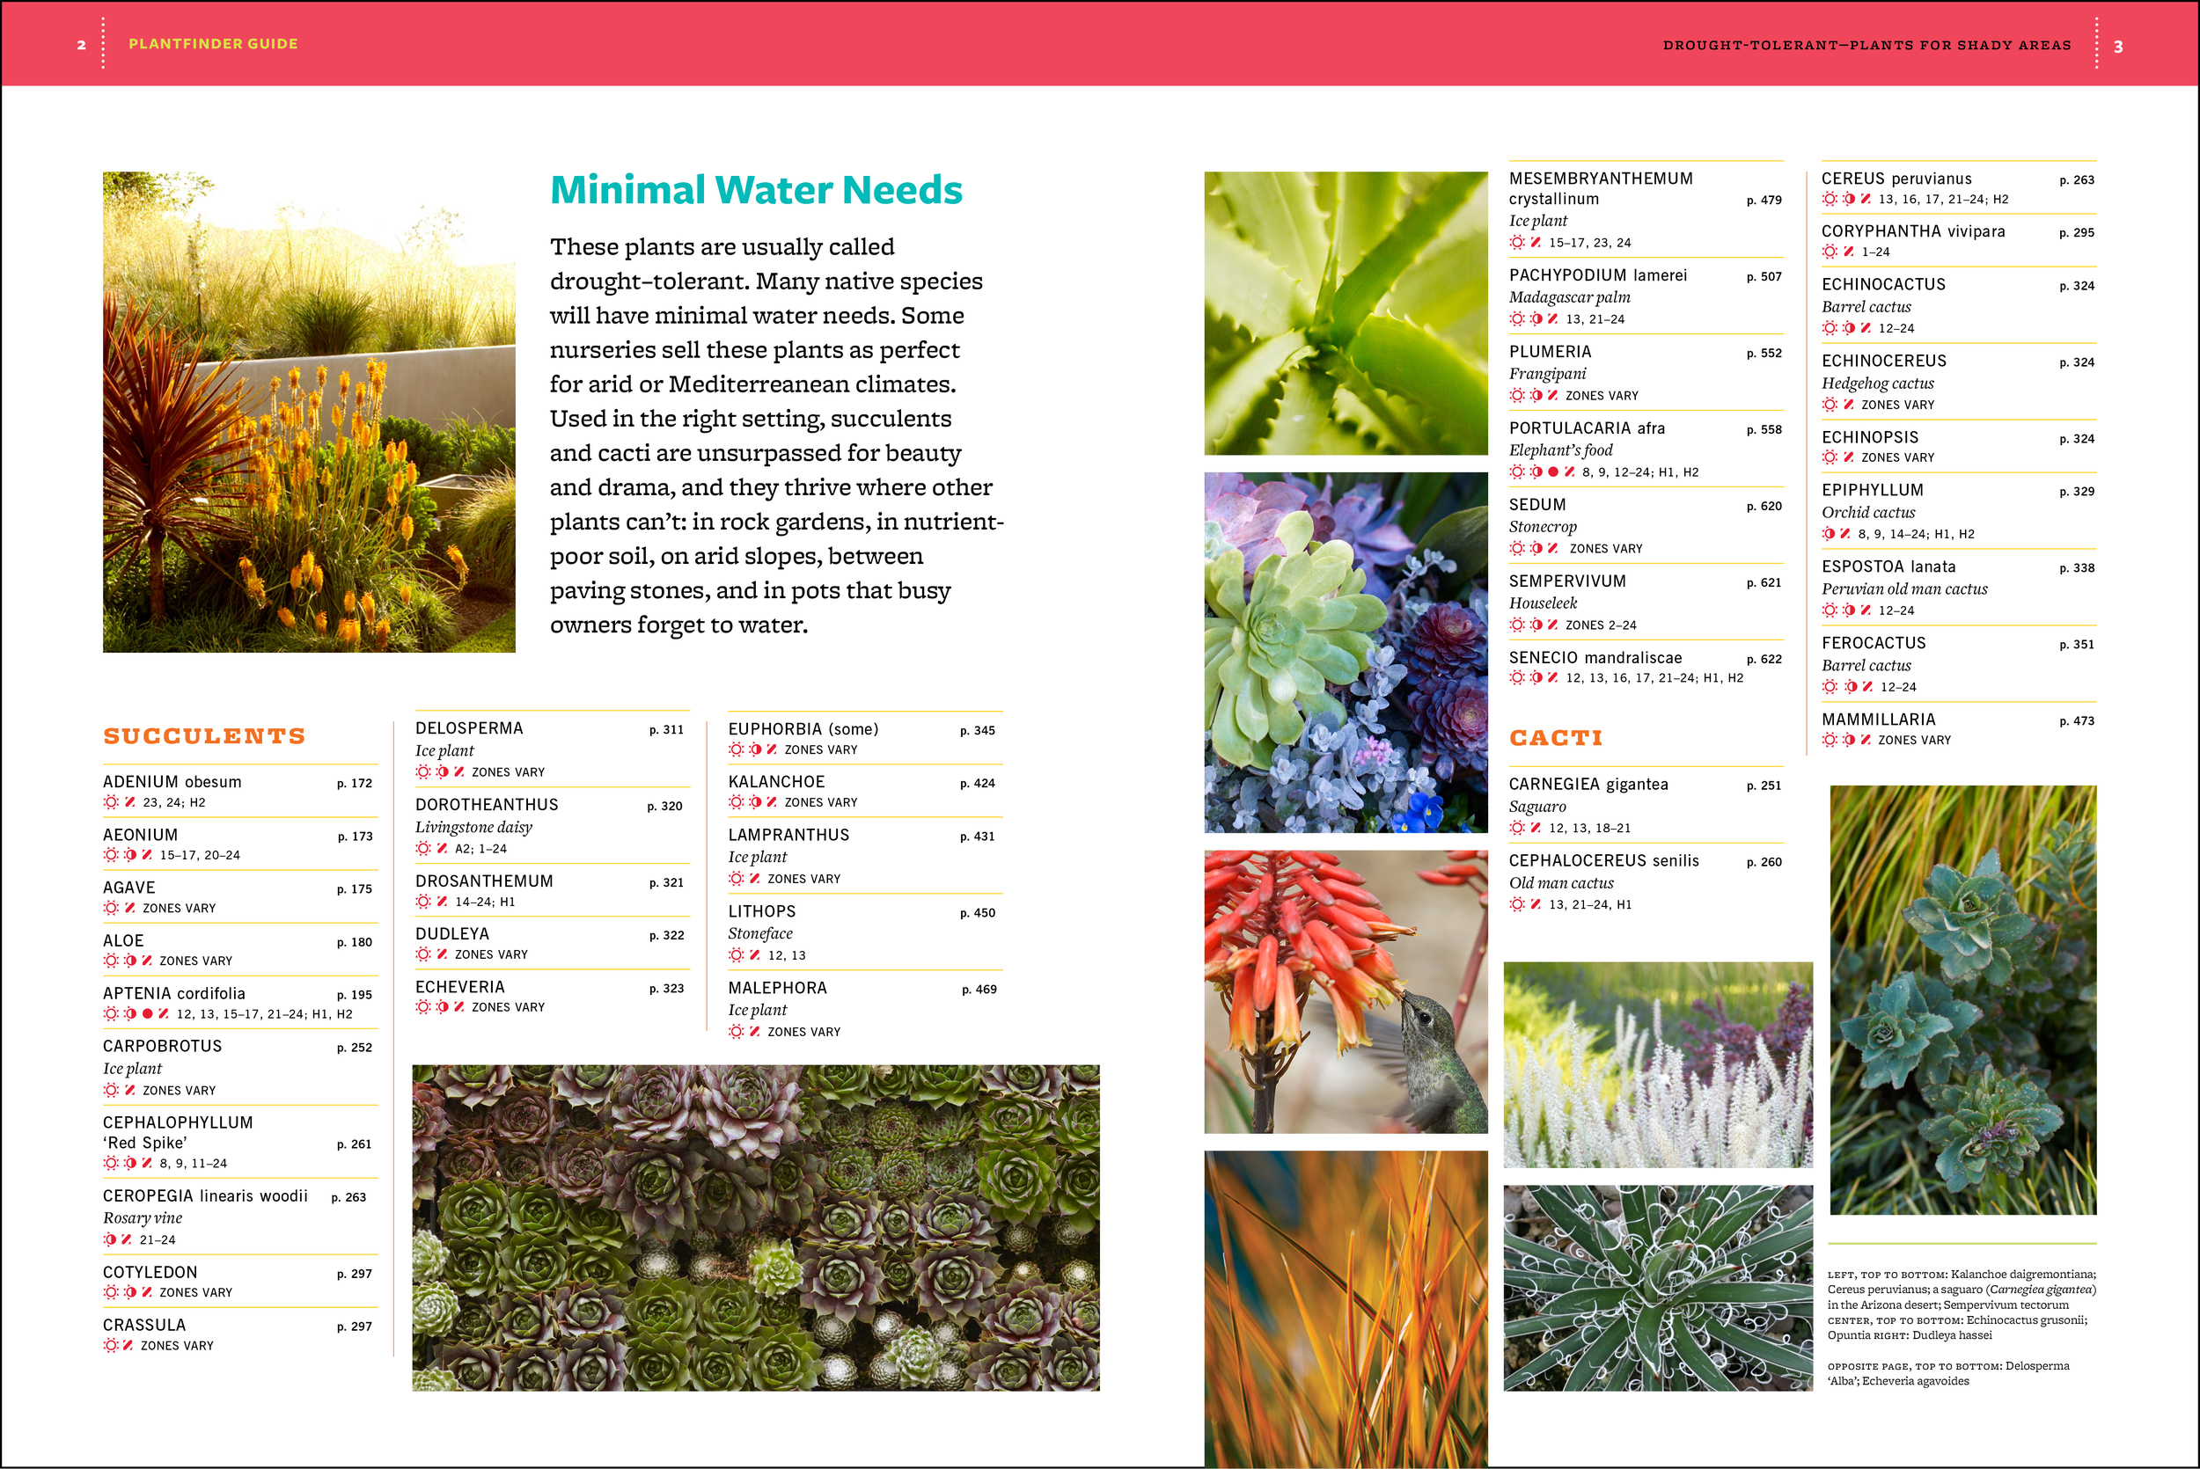Click the full sun icon under AGAVE
Viewport: 2200px width, 1469px height.
[x=111, y=908]
